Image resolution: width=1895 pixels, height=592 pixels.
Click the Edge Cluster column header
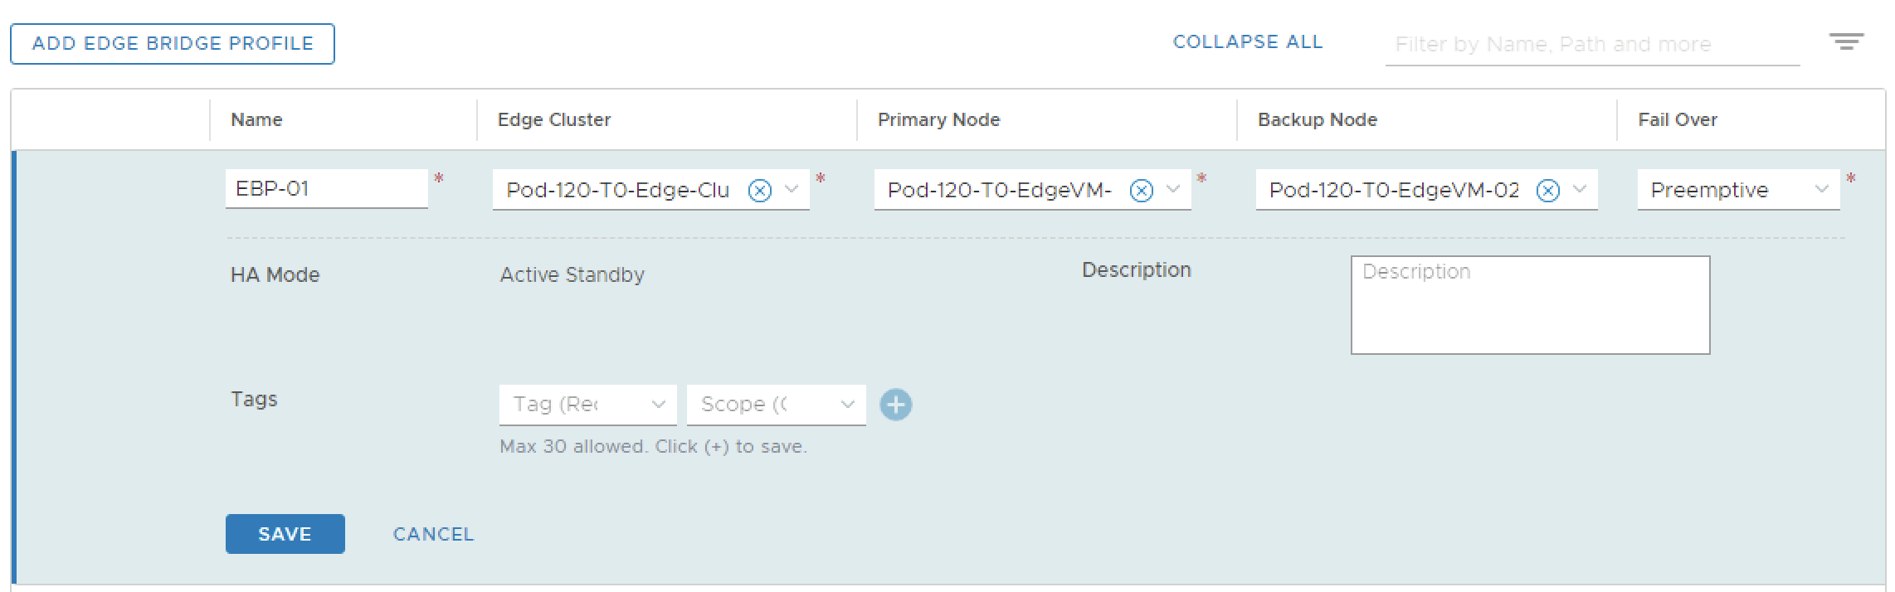pyautogui.click(x=553, y=119)
